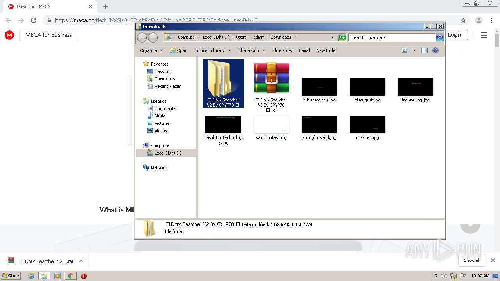Click the Explorer Forward navigation button
This screenshot has height=281, width=500.
pos(153,37)
